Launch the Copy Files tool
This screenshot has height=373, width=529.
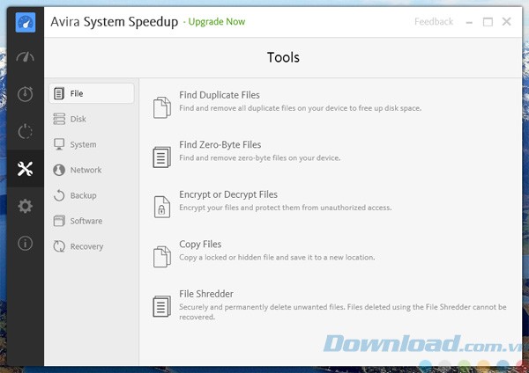coord(200,245)
